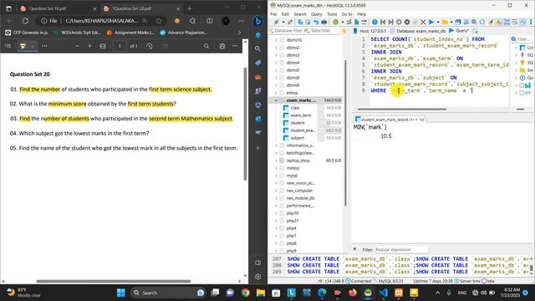Screen dimensions: 535x301
Task: Toggle Edge split screen icon
Action: tap(209, 21)
